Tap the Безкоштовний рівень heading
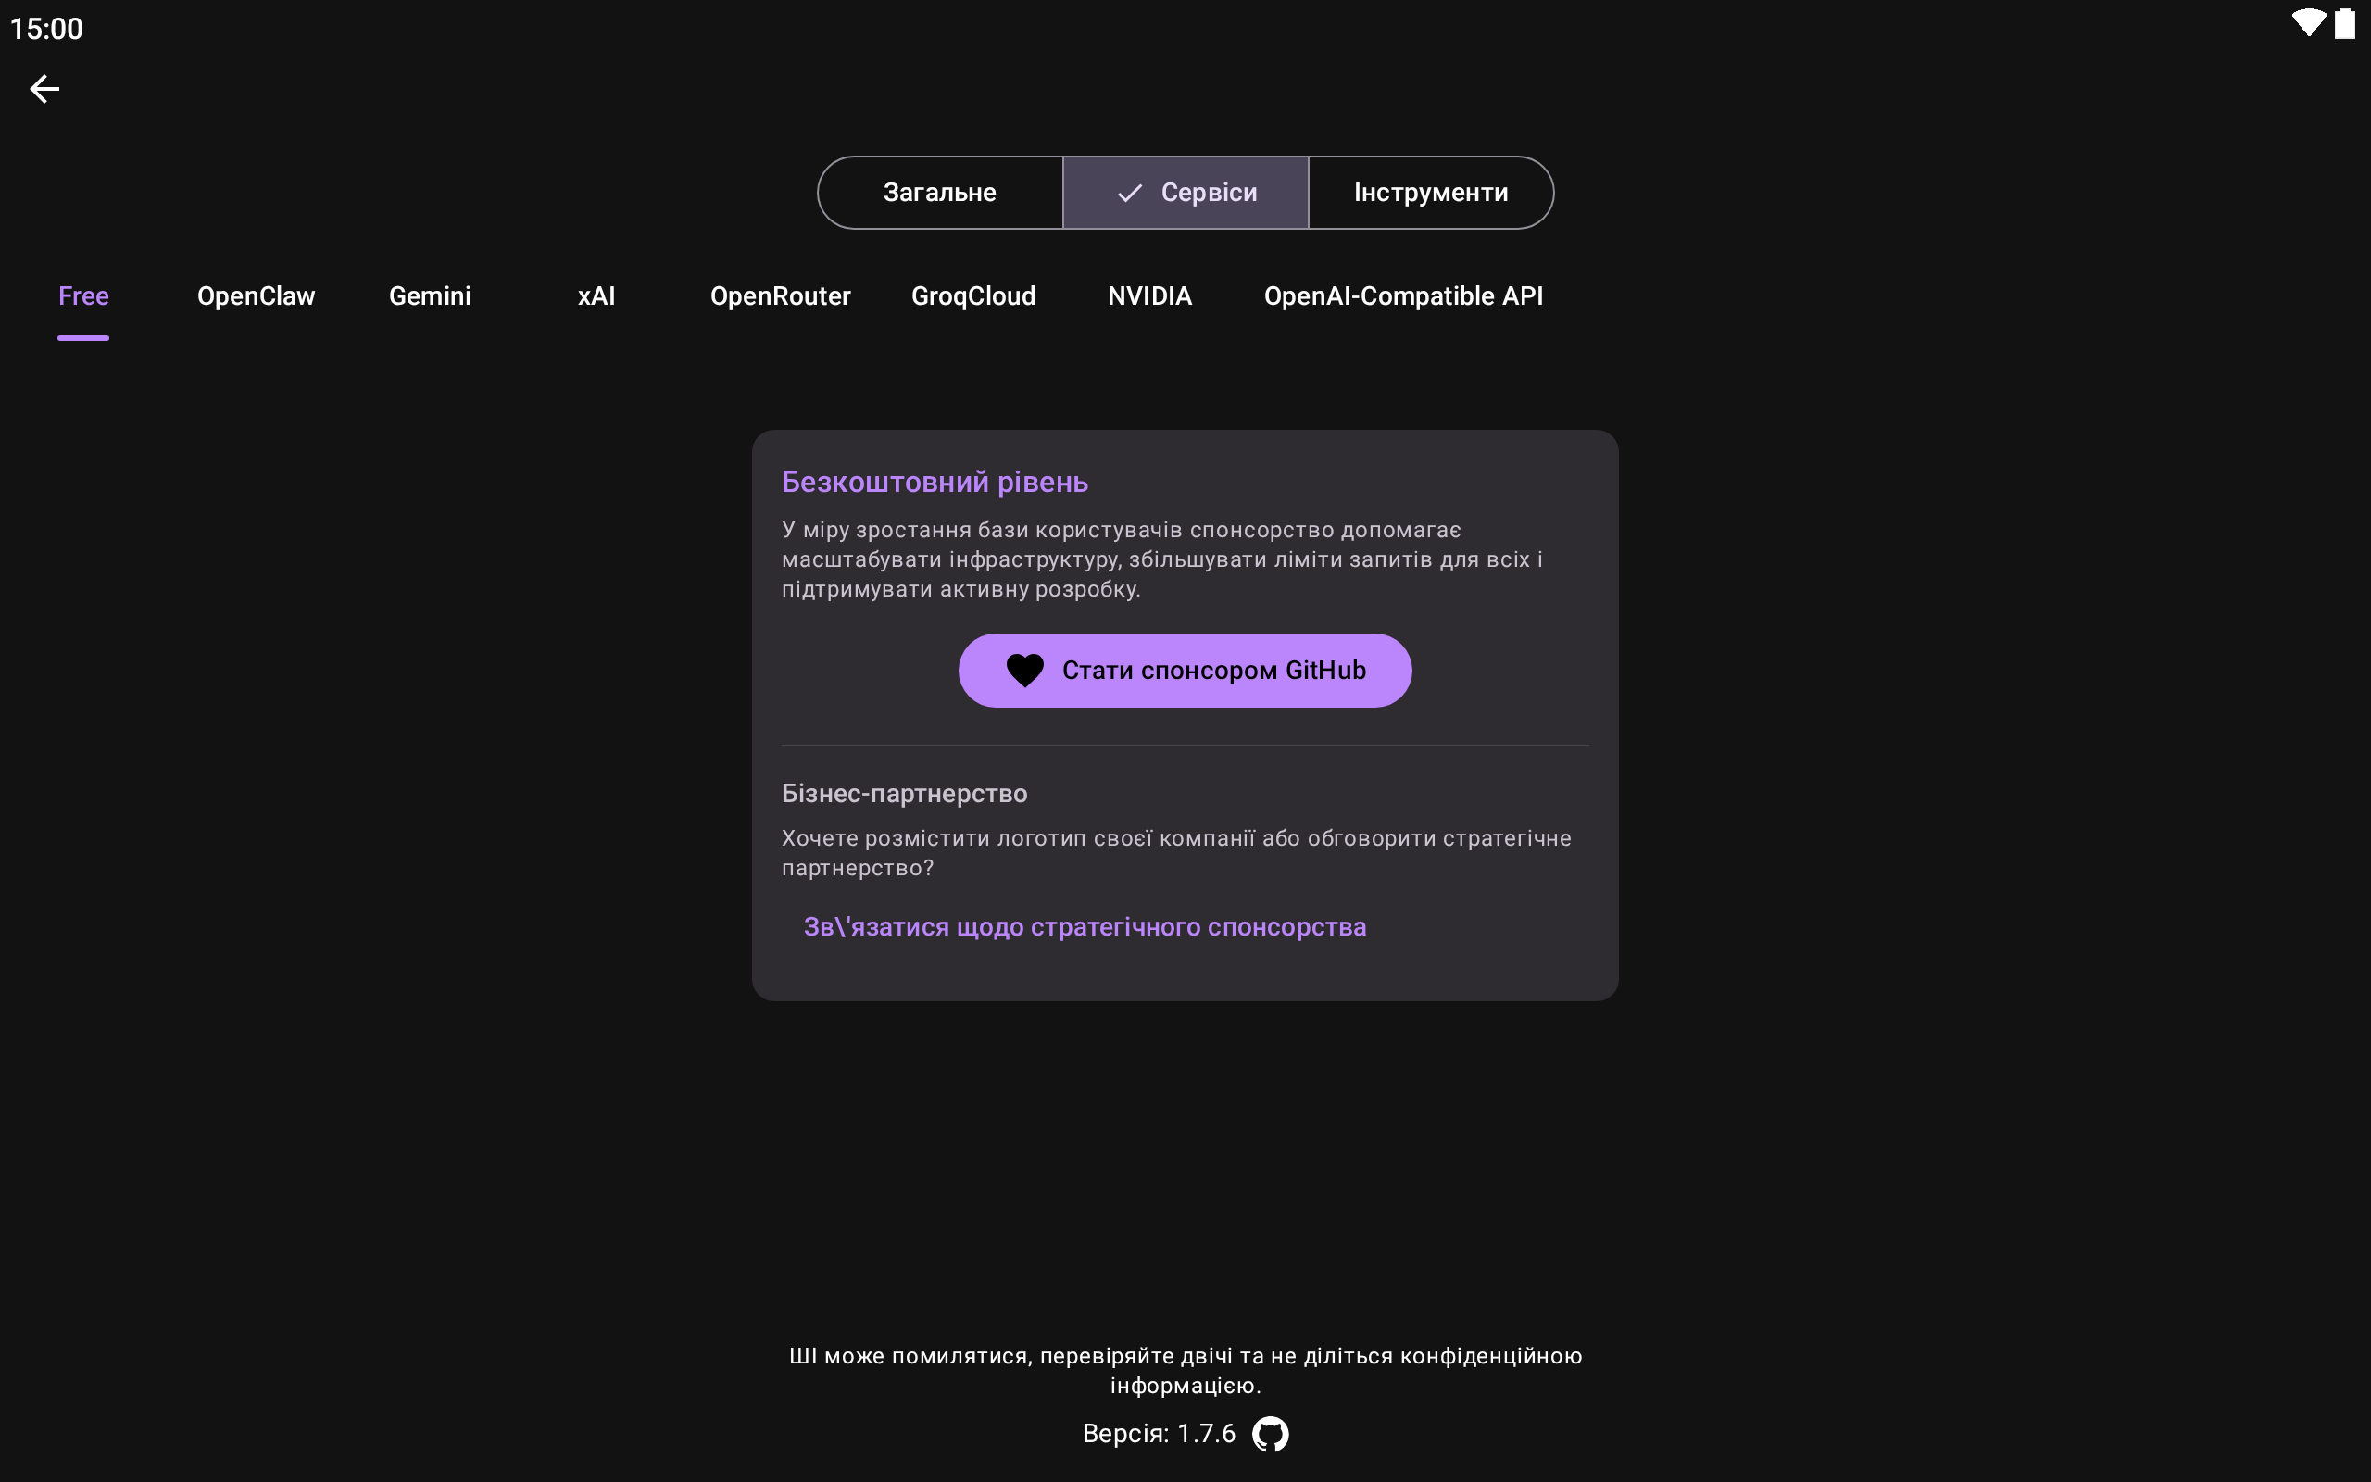Screen dimensions: 2371x1482 click(935, 483)
